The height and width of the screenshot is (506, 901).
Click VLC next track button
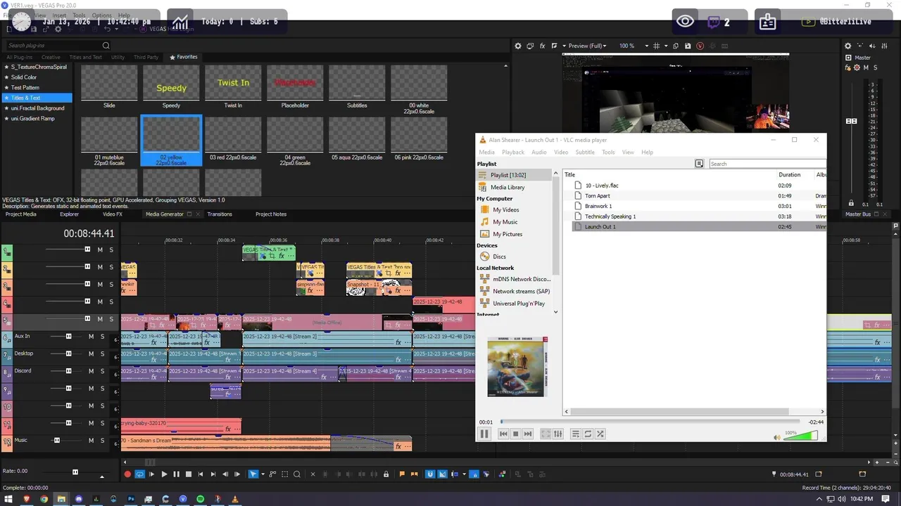point(528,434)
